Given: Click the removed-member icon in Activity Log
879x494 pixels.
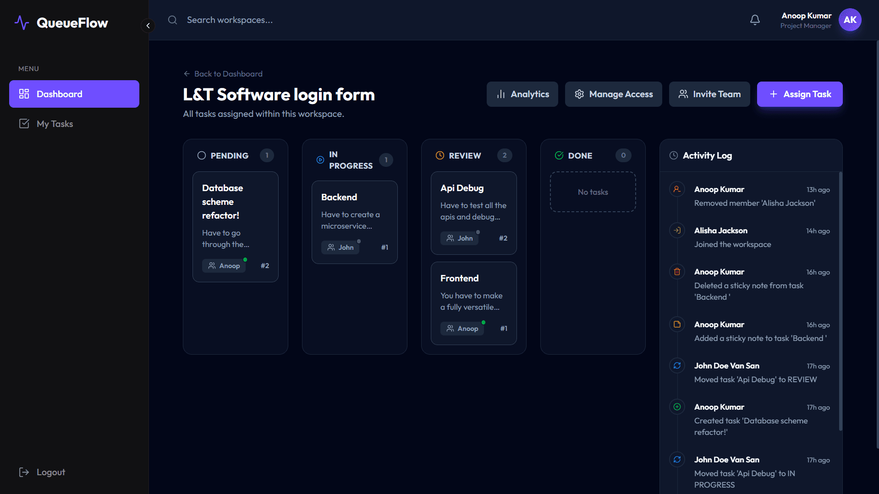Looking at the screenshot, I should tap(677, 189).
